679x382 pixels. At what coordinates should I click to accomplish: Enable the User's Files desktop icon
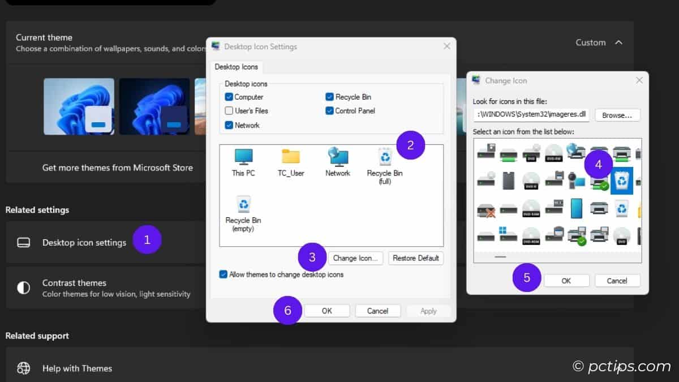pos(229,111)
